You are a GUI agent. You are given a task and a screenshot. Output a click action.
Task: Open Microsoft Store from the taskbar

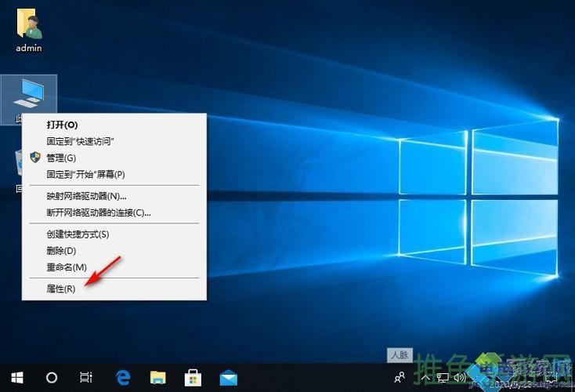coord(193,377)
